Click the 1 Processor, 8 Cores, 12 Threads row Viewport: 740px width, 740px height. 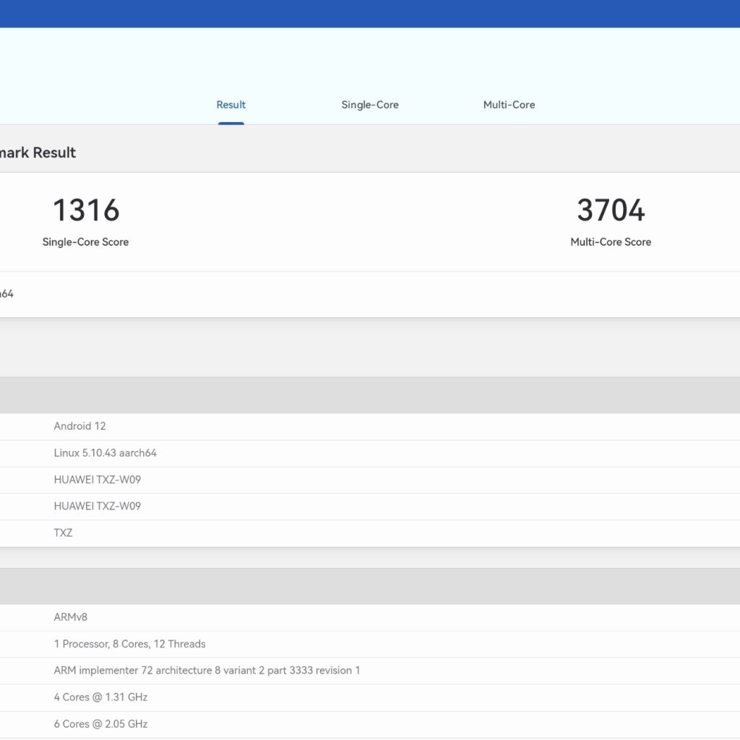point(129,644)
